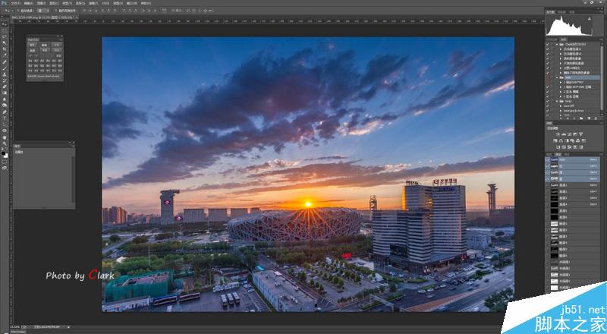Open the 文件 (File) menu
This screenshot has height=334, width=607.
pos(16,3)
